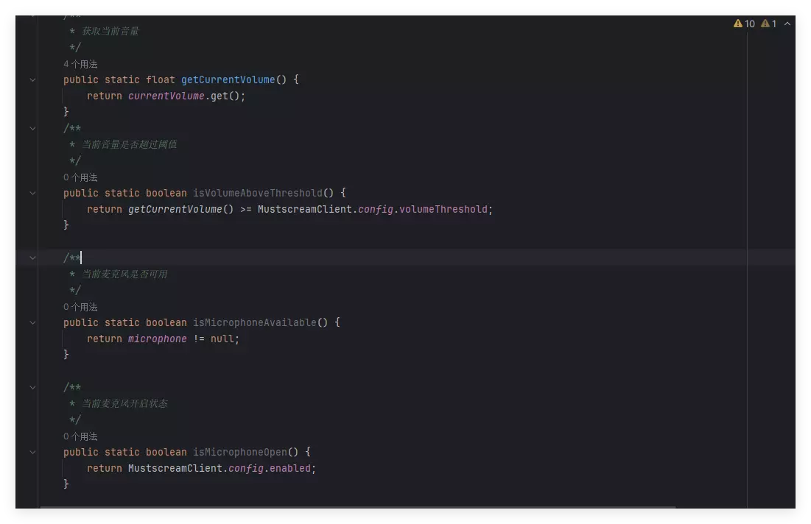Fold the getCurrentVolume method using the gutter arrow

[x=32, y=80]
